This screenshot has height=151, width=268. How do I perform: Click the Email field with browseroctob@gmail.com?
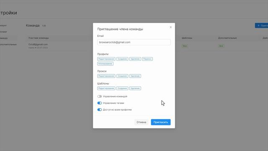134,42
